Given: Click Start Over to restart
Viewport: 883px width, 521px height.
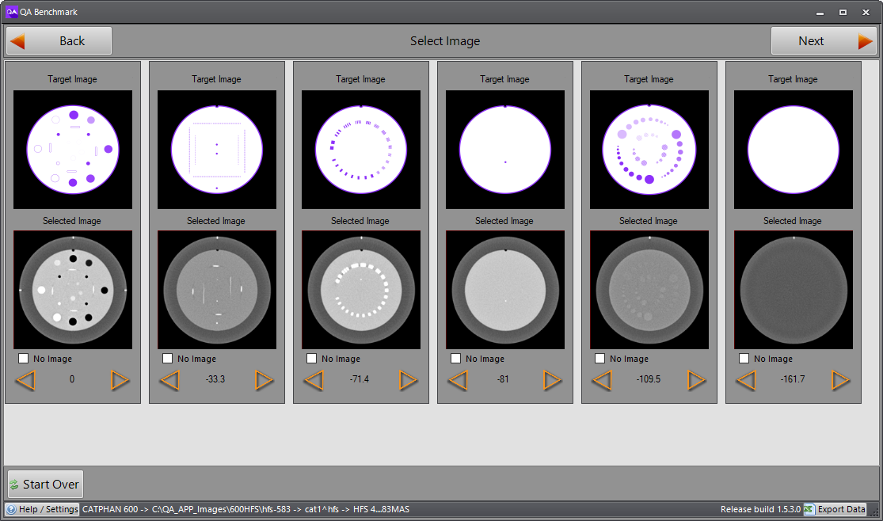Looking at the screenshot, I should [x=45, y=485].
